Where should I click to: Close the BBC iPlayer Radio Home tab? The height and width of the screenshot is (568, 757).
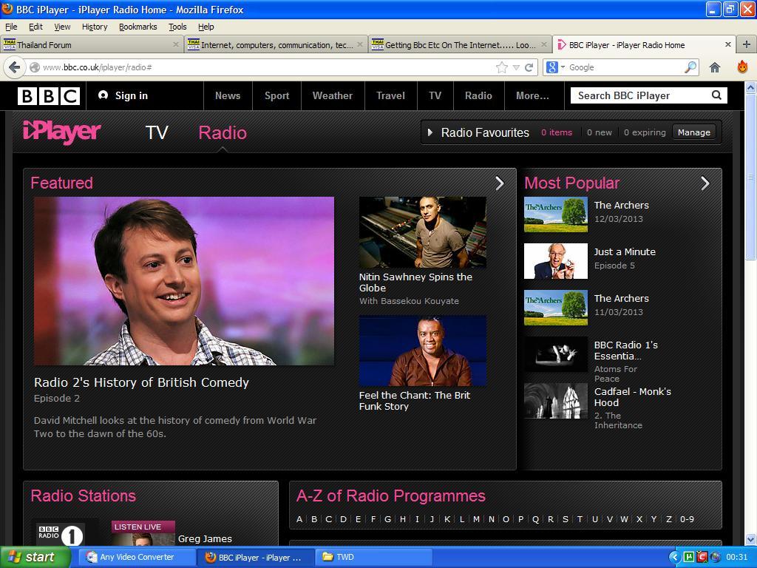pos(728,44)
